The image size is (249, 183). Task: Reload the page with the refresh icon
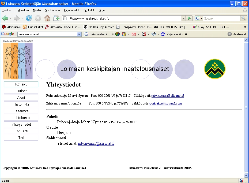click(x=29, y=18)
